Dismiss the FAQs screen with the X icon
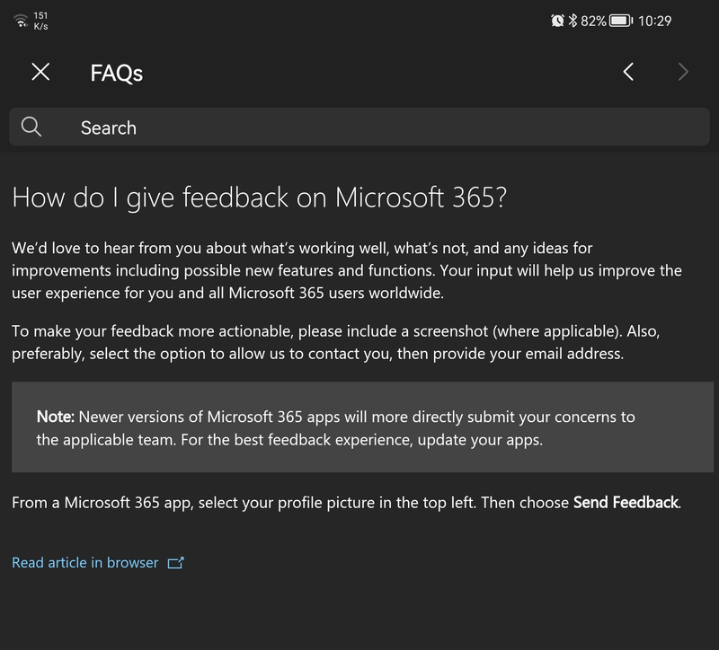The width and height of the screenshot is (719, 650). [40, 73]
